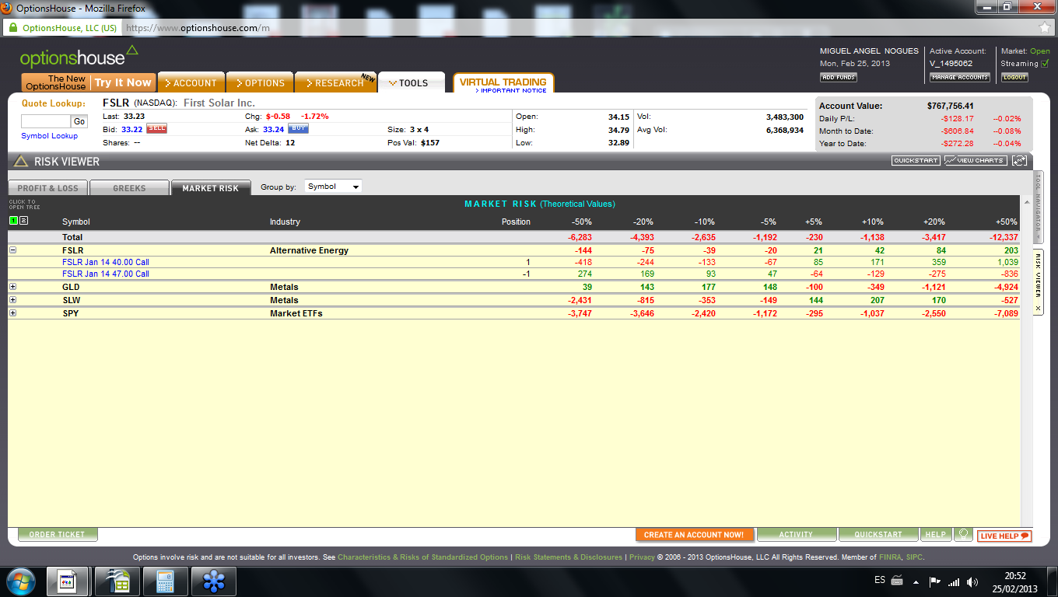Click the network signal tray icon

point(954,581)
